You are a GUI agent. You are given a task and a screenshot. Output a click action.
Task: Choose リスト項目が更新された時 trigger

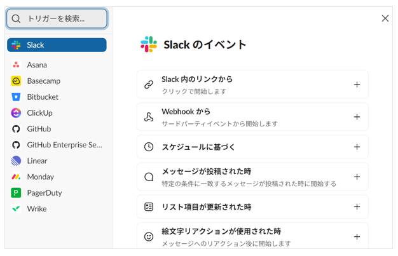[252, 206]
